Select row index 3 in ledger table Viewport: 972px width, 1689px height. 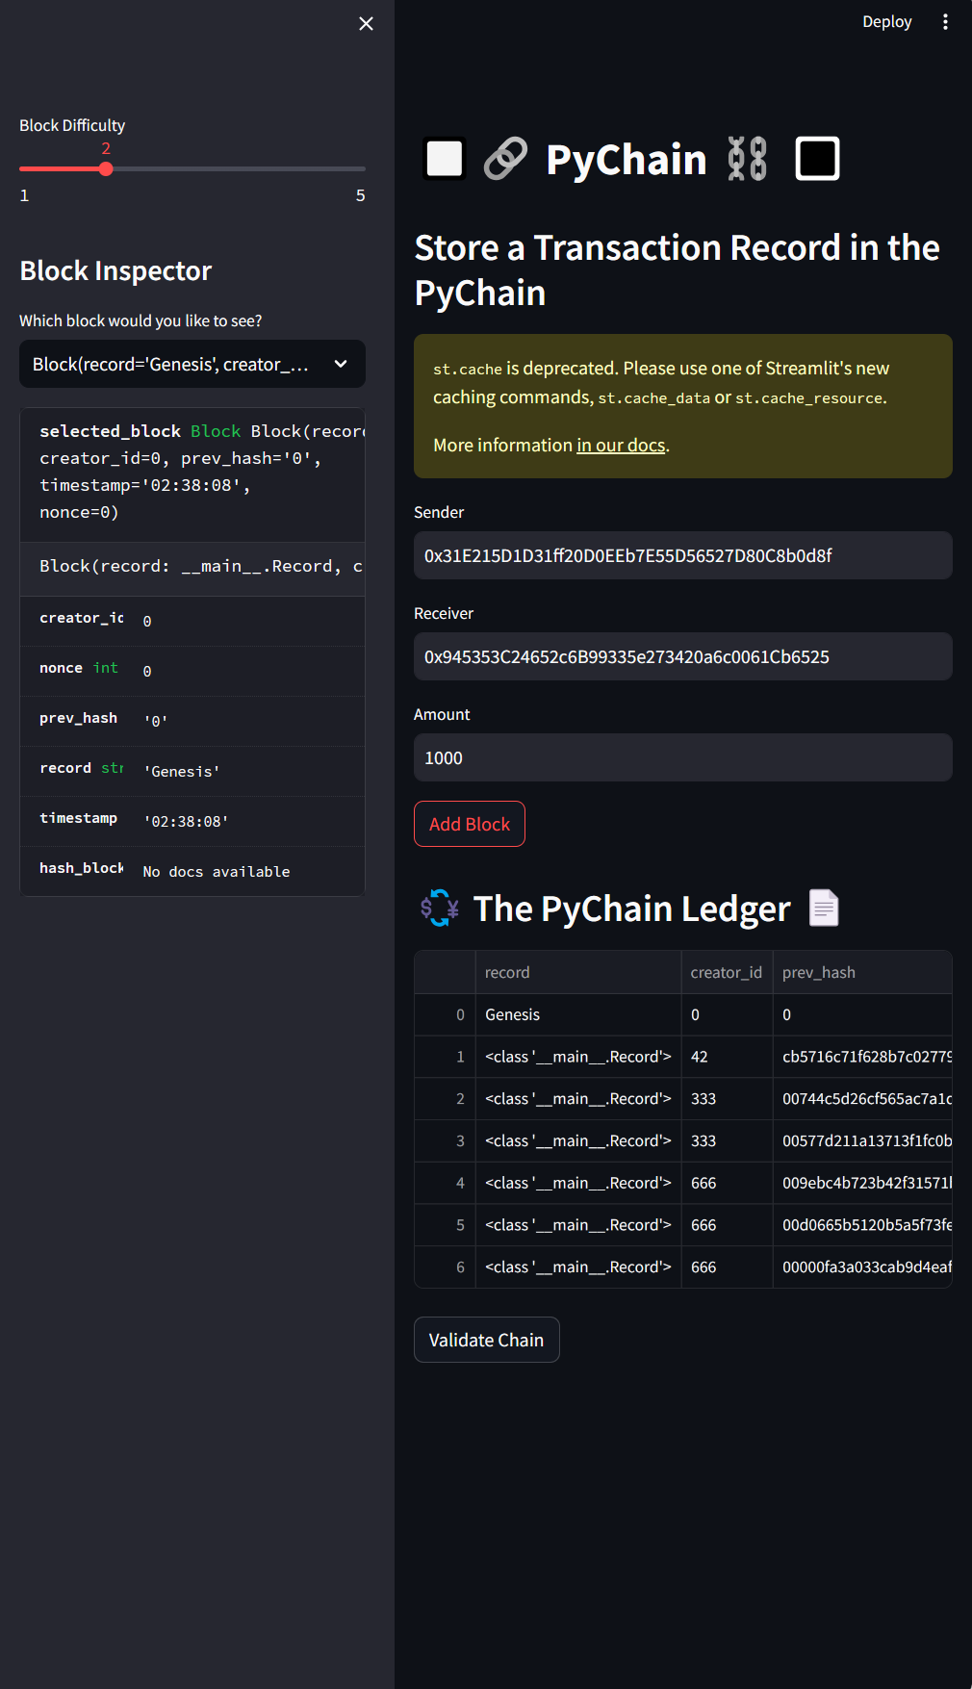(x=445, y=1140)
